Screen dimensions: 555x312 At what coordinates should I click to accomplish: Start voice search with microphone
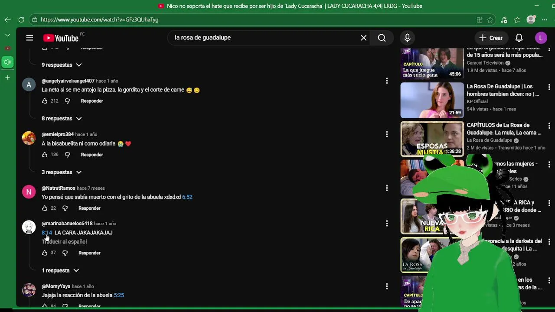[407, 38]
